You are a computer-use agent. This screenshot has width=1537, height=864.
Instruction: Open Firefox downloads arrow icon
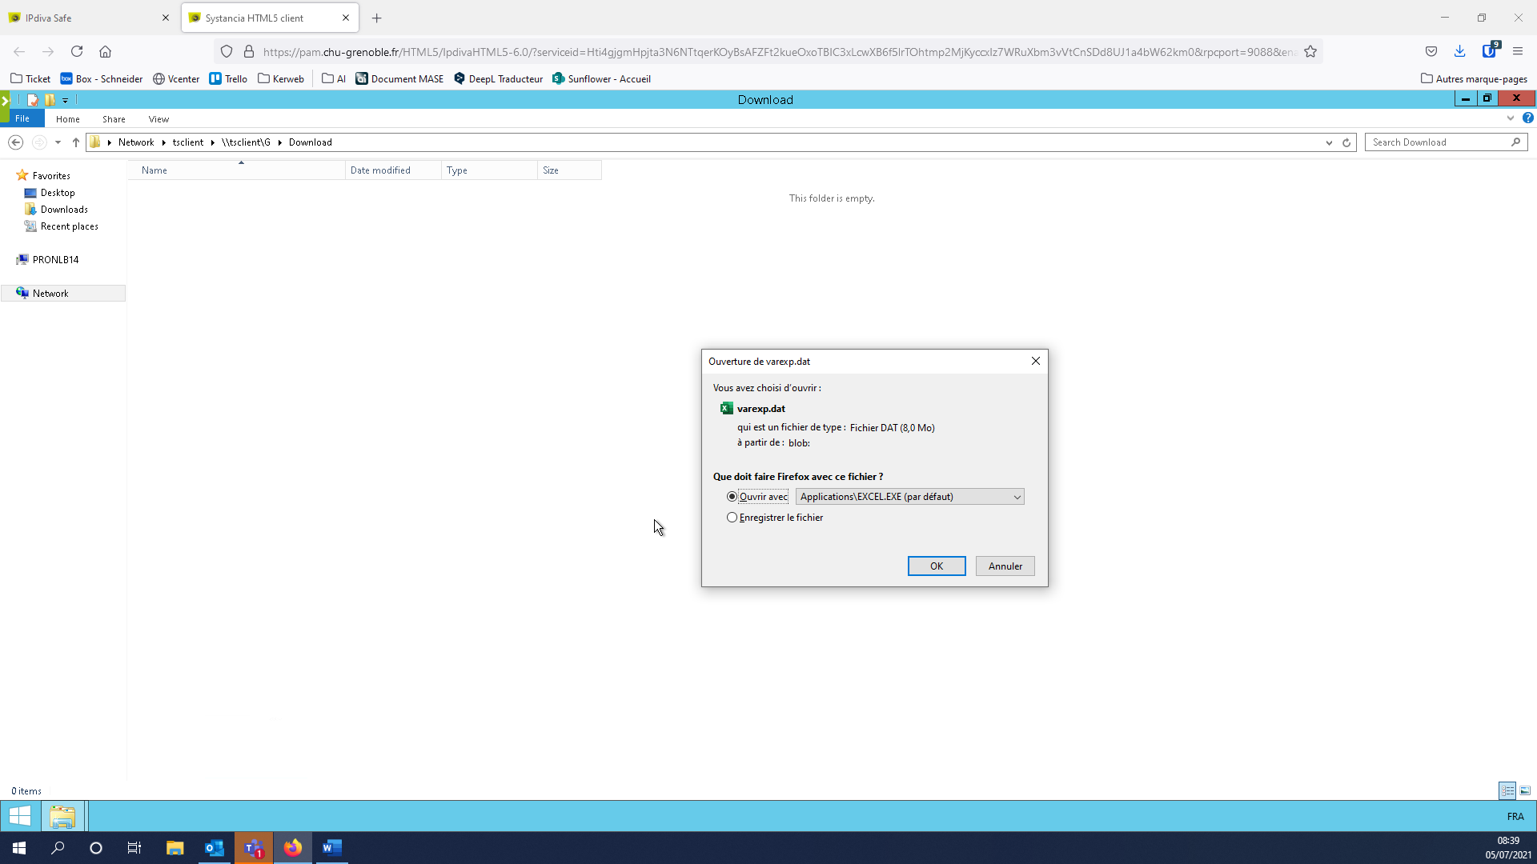pos(1459,51)
